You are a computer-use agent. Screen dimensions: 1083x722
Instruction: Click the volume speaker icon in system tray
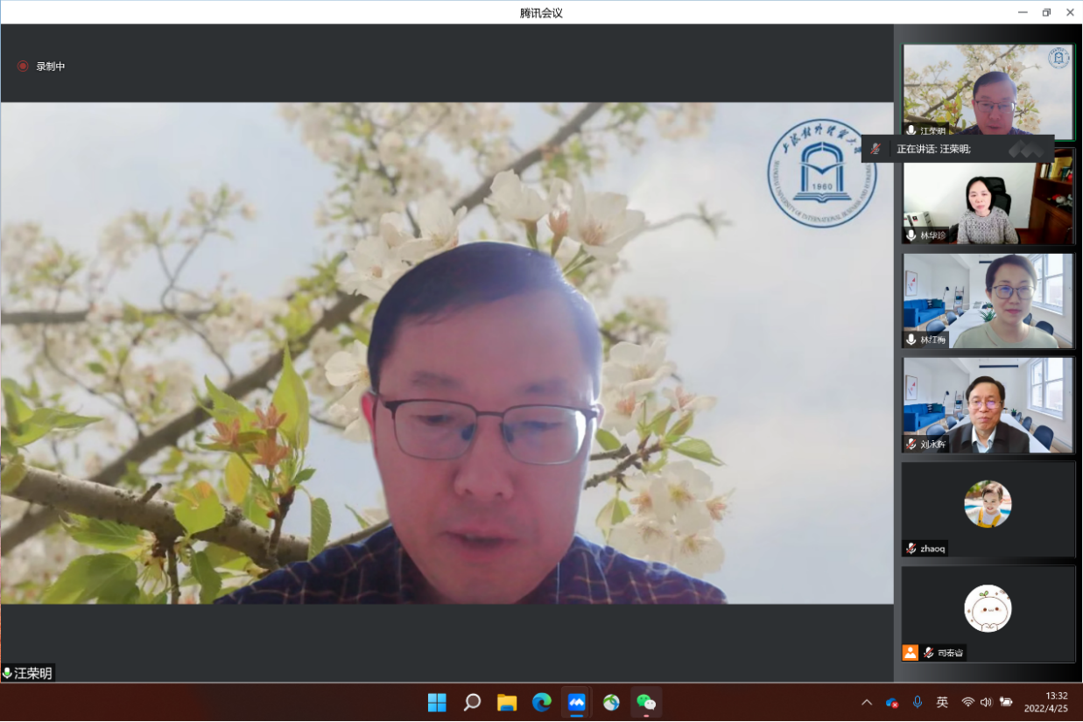(x=986, y=702)
